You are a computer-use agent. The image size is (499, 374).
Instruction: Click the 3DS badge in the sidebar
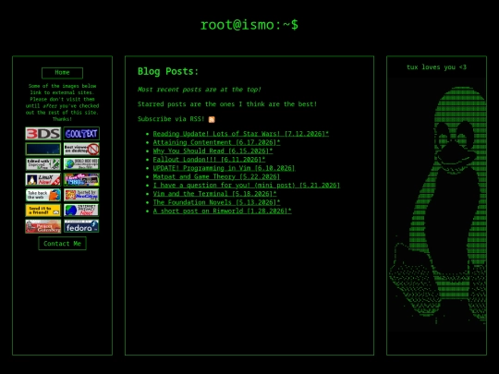[x=43, y=134]
